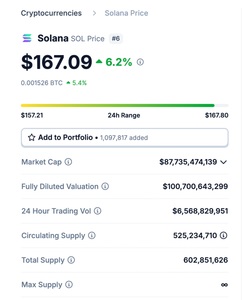The width and height of the screenshot is (244, 300).
Task: Click the $167.80 range high value
Action: point(217,115)
